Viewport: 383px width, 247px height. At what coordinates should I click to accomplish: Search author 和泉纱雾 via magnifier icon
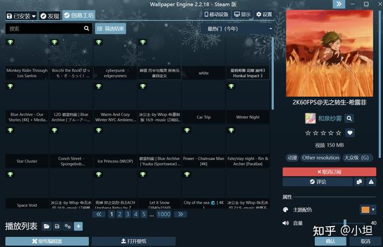click(349, 118)
